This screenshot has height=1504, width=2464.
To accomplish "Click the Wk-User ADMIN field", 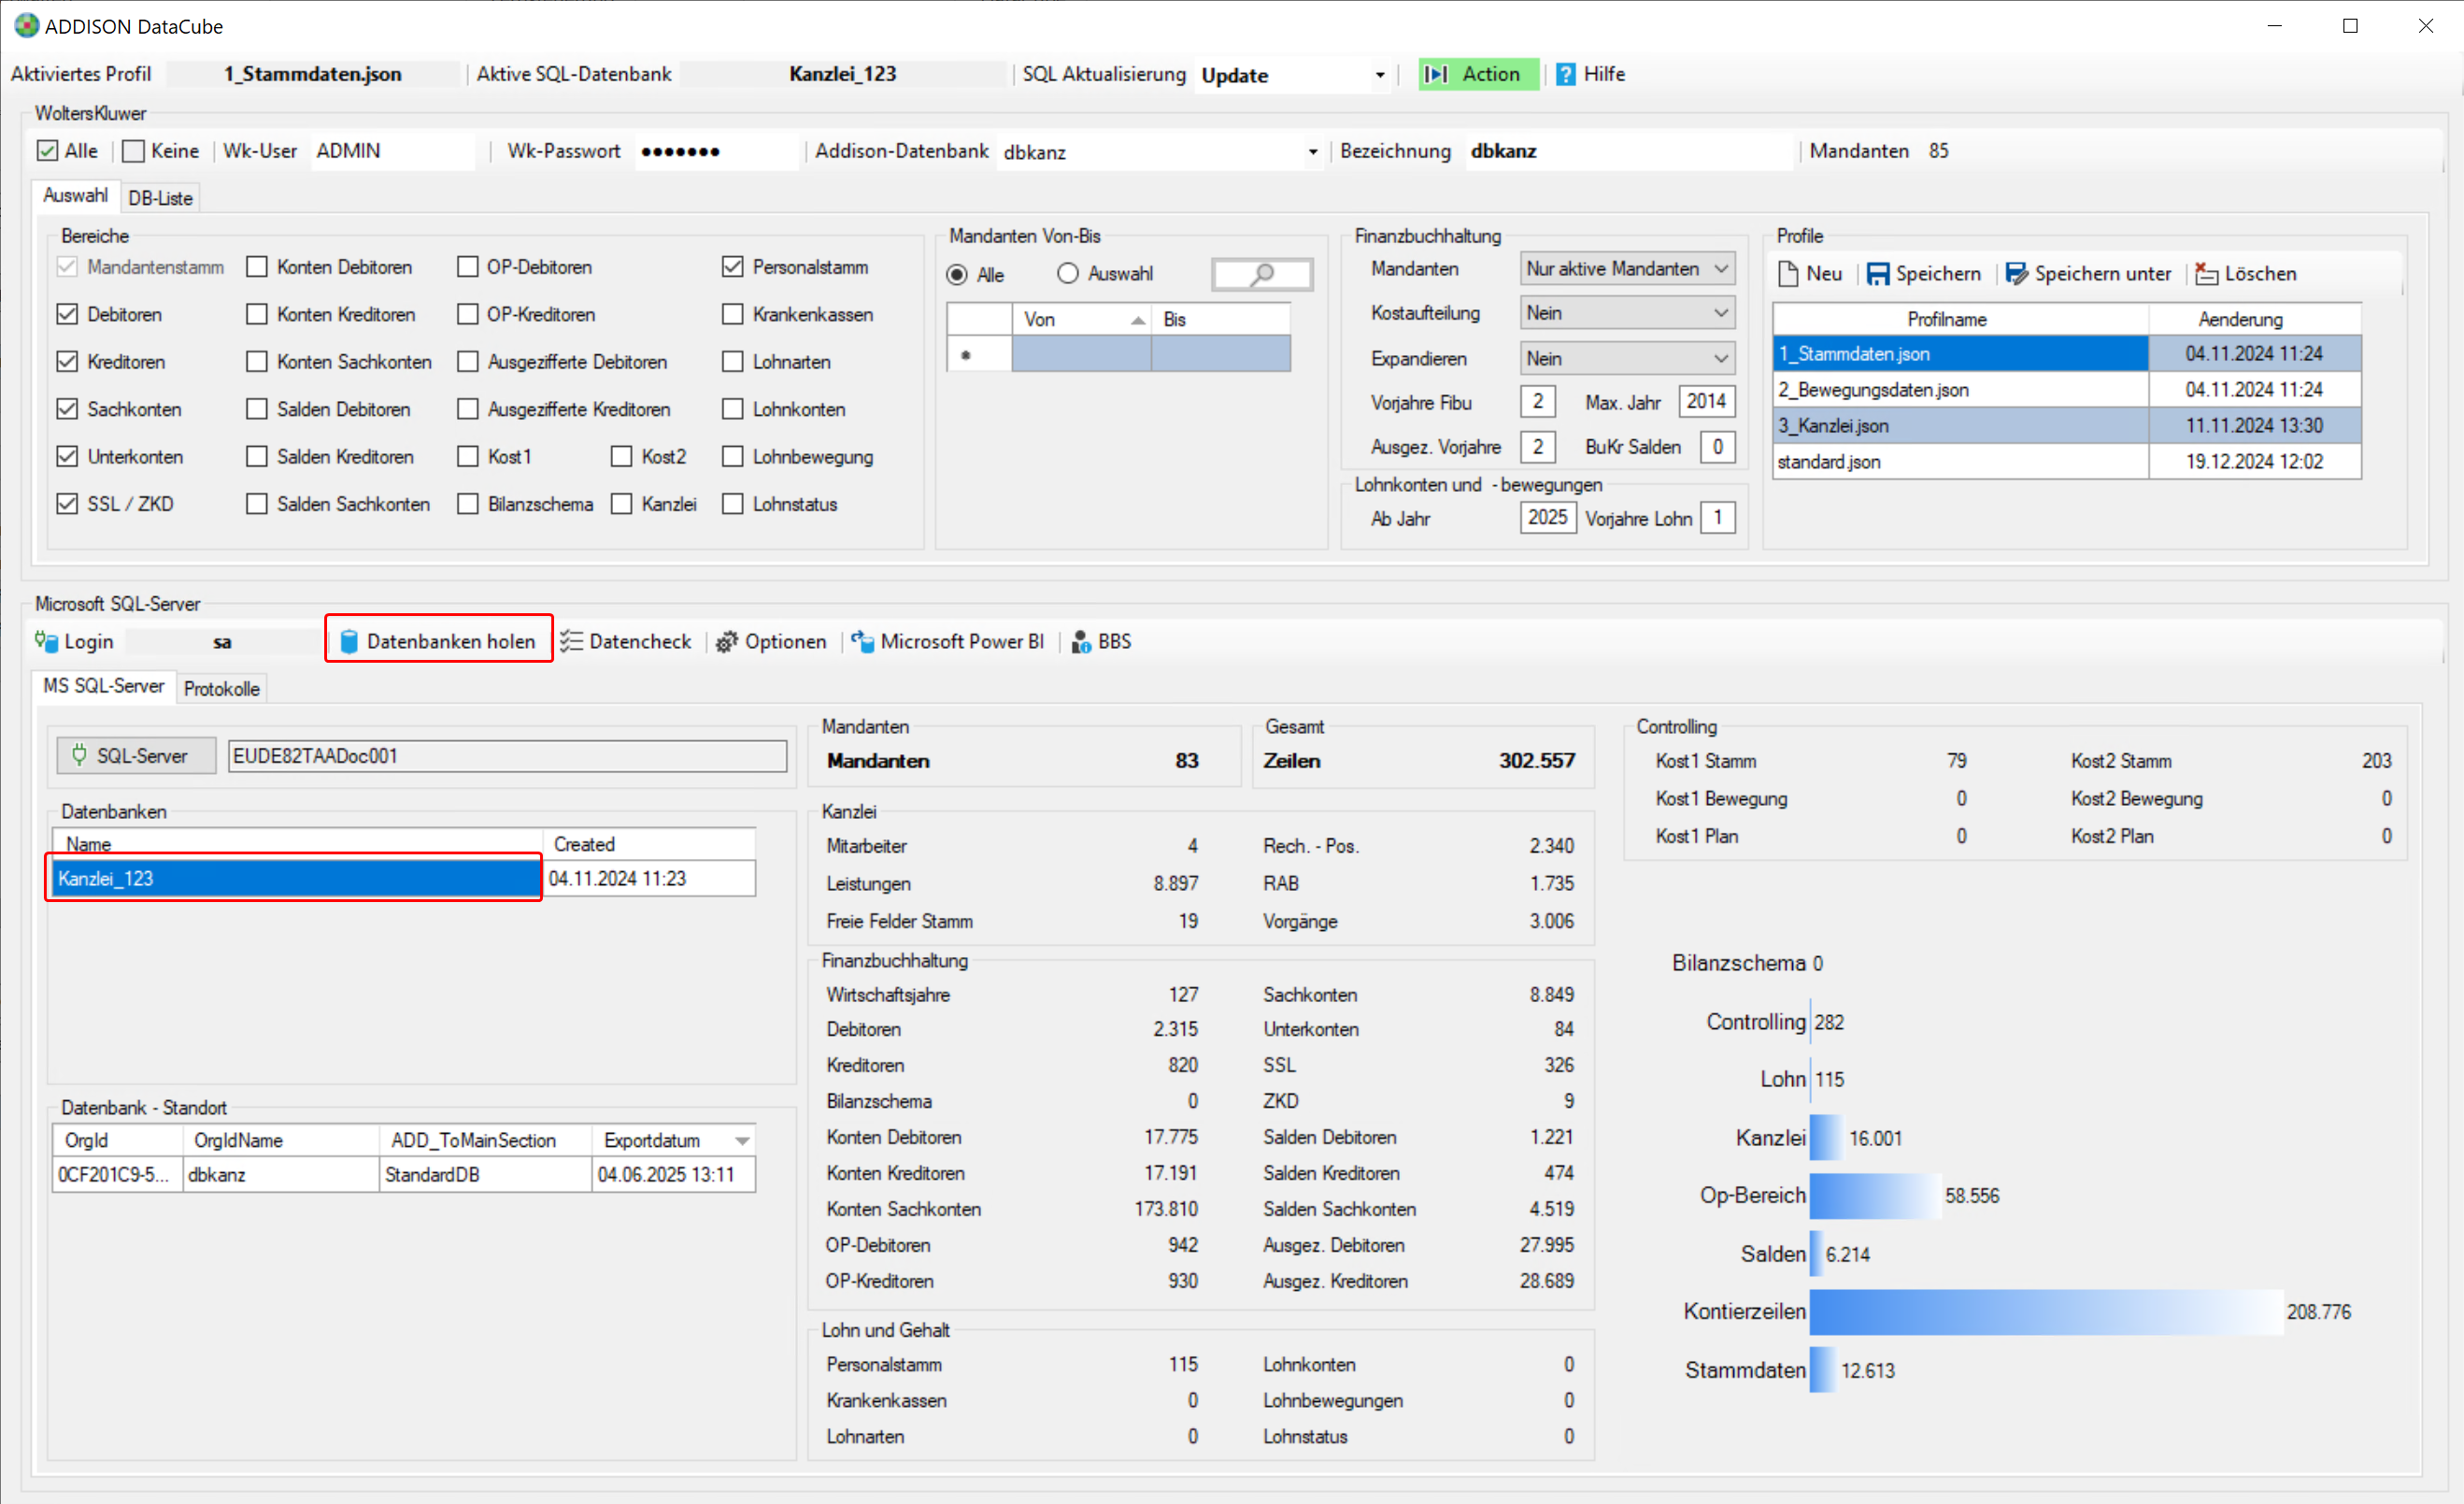I will tap(392, 151).
